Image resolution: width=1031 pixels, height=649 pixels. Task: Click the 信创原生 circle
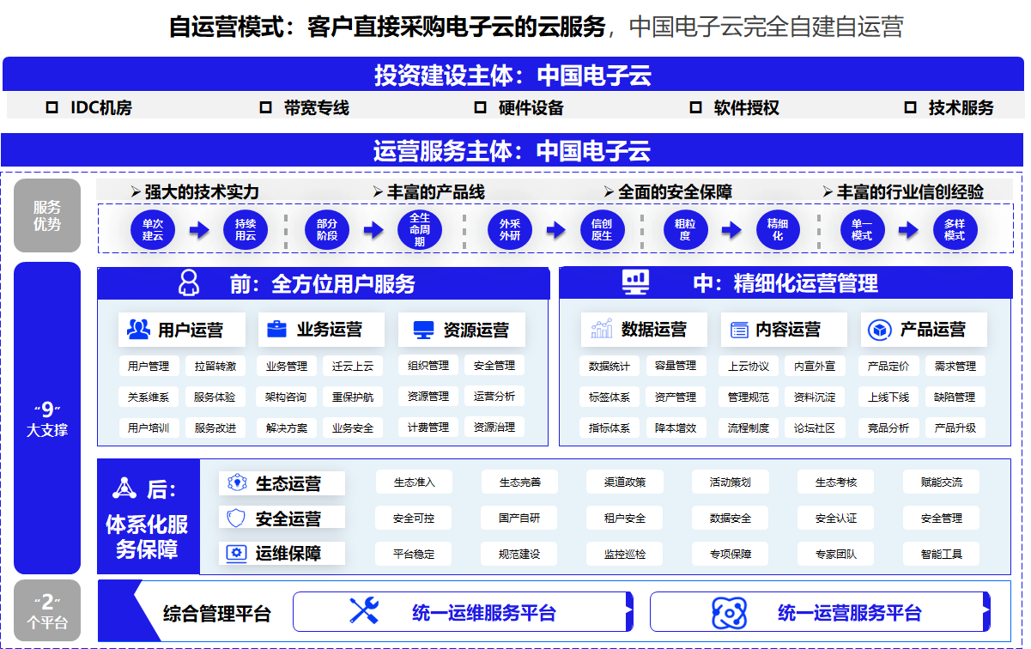click(602, 229)
